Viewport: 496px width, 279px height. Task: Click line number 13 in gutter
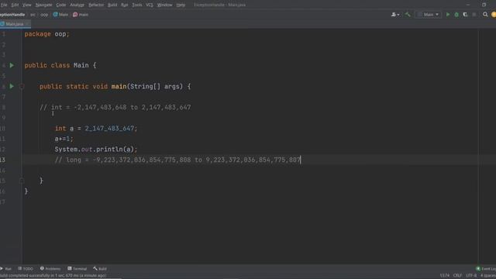[x=3, y=160]
